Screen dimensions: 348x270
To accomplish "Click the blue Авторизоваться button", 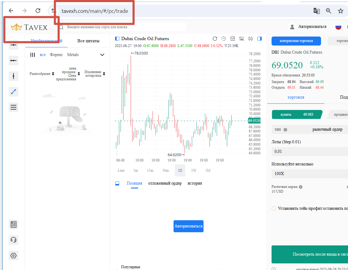I will (x=189, y=226).
